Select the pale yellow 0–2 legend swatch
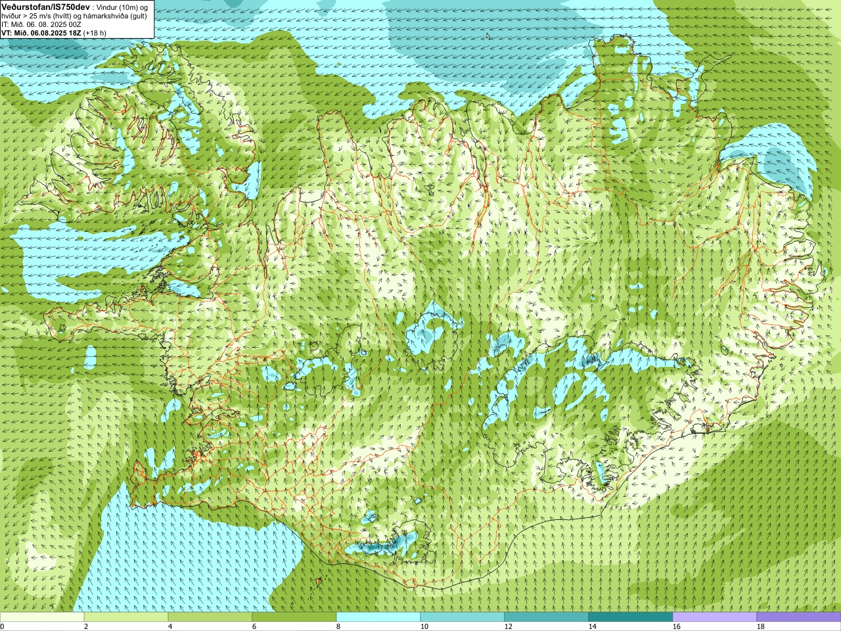The image size is (841, 631). point(42,617)
